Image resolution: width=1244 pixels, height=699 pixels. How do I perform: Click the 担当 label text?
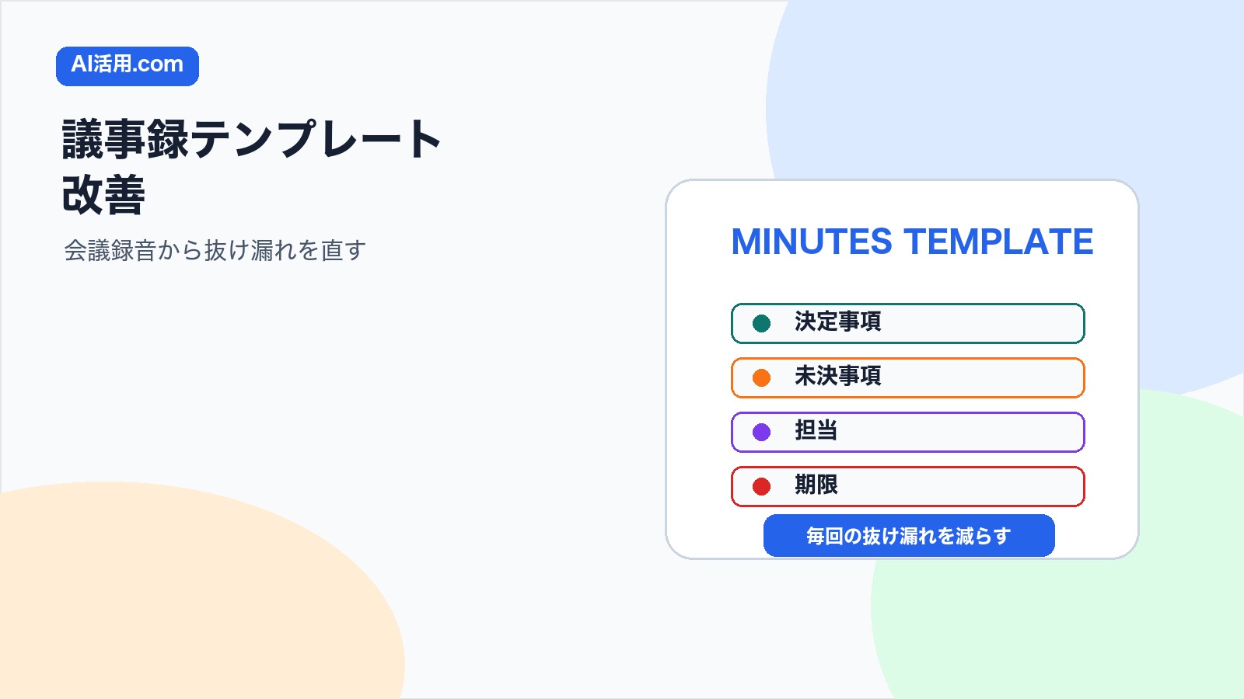(x=816, y=430)
